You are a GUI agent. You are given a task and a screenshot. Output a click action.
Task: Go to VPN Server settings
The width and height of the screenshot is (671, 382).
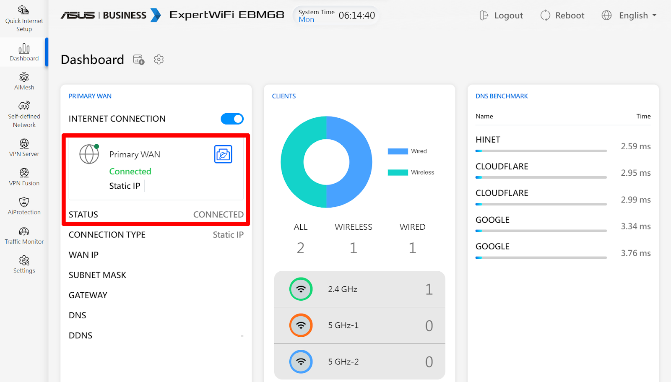(x=24, y=148)
